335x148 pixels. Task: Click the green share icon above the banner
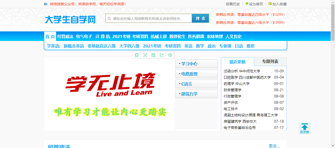pyautogui.click(x=162, y=55)
